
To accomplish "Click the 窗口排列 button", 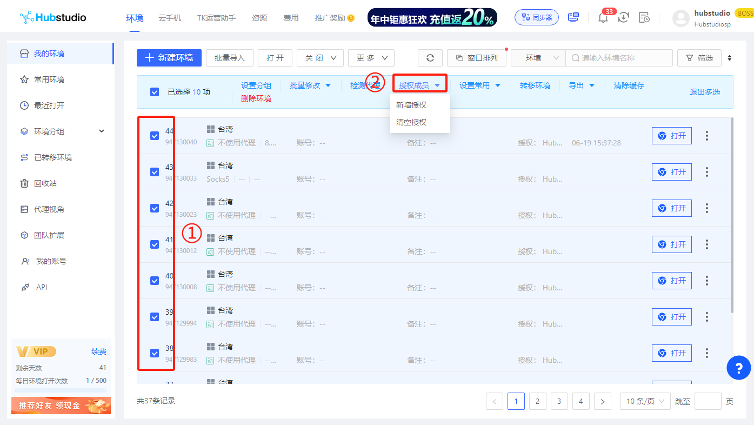I will tap(477, 58).
